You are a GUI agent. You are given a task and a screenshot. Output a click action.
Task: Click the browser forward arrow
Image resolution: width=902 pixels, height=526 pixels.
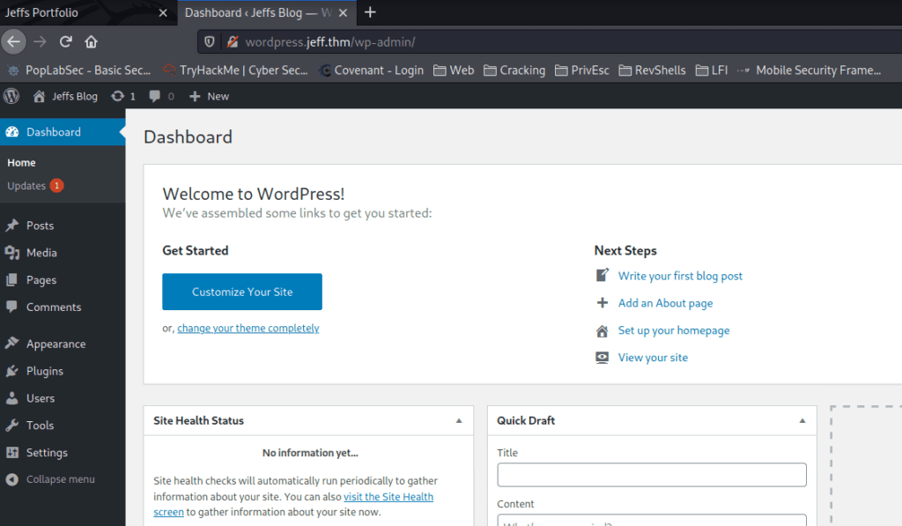point(40,41)
